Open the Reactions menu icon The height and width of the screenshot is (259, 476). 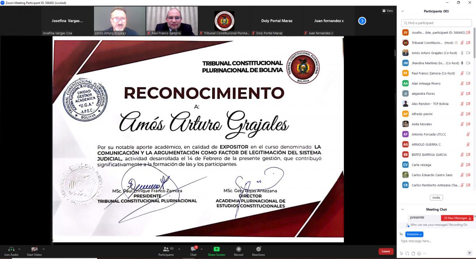click(x=258, y=249)
